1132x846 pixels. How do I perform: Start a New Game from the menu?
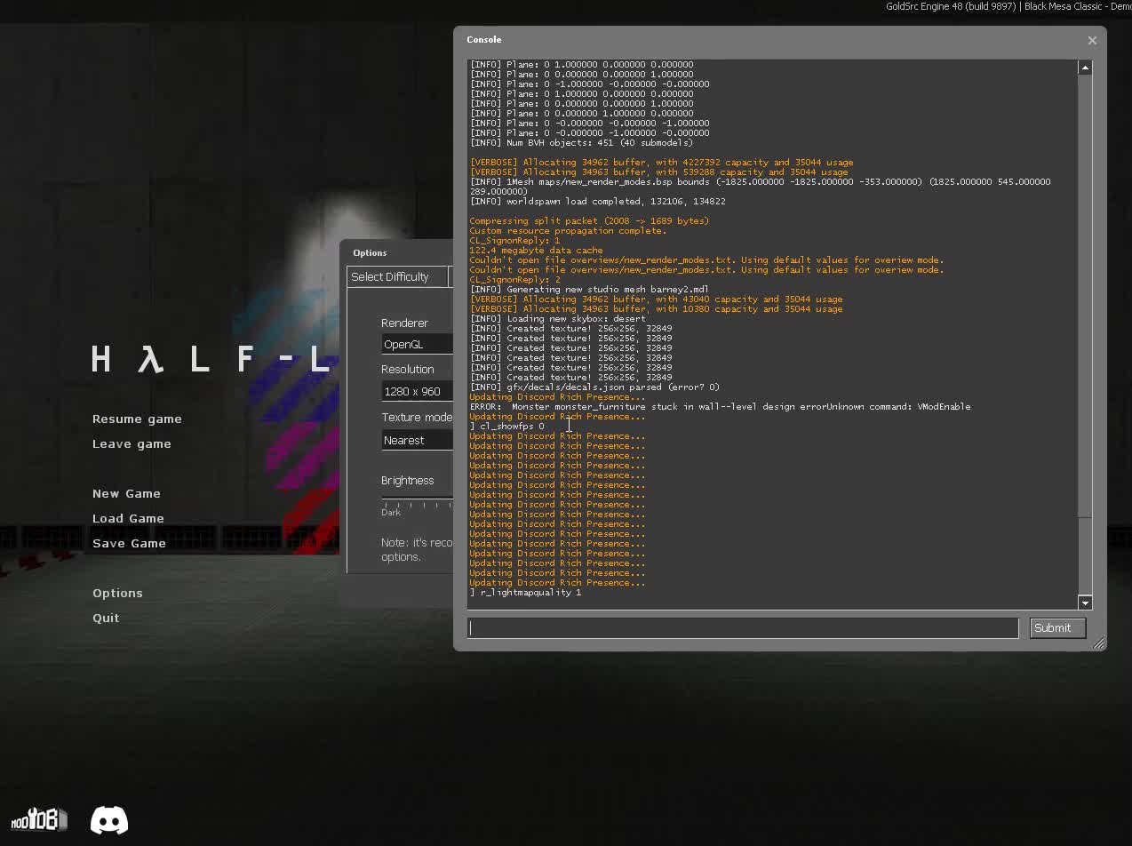point(126,493)
